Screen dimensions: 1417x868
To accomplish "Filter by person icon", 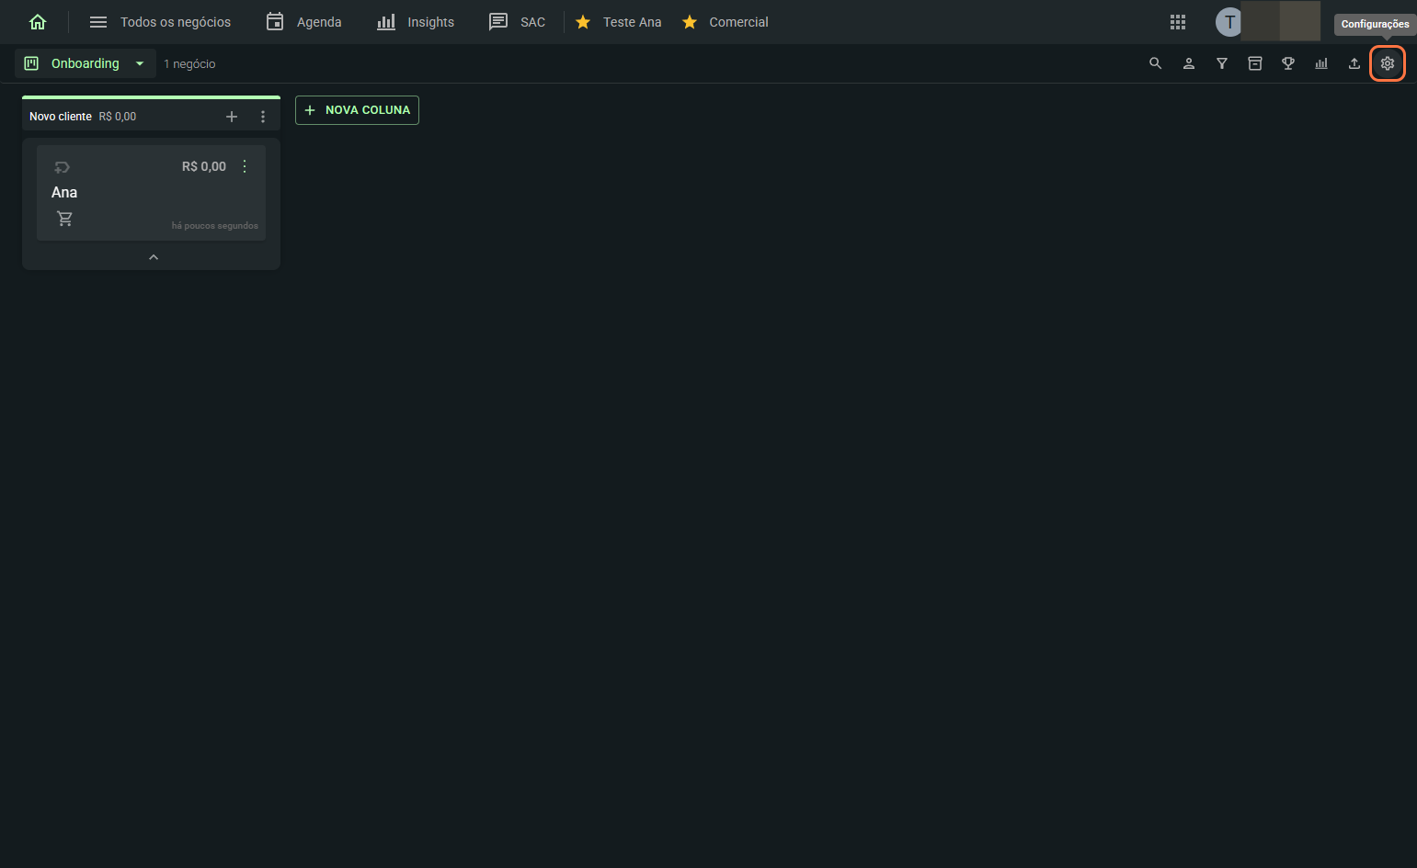I will point(1189,63).
